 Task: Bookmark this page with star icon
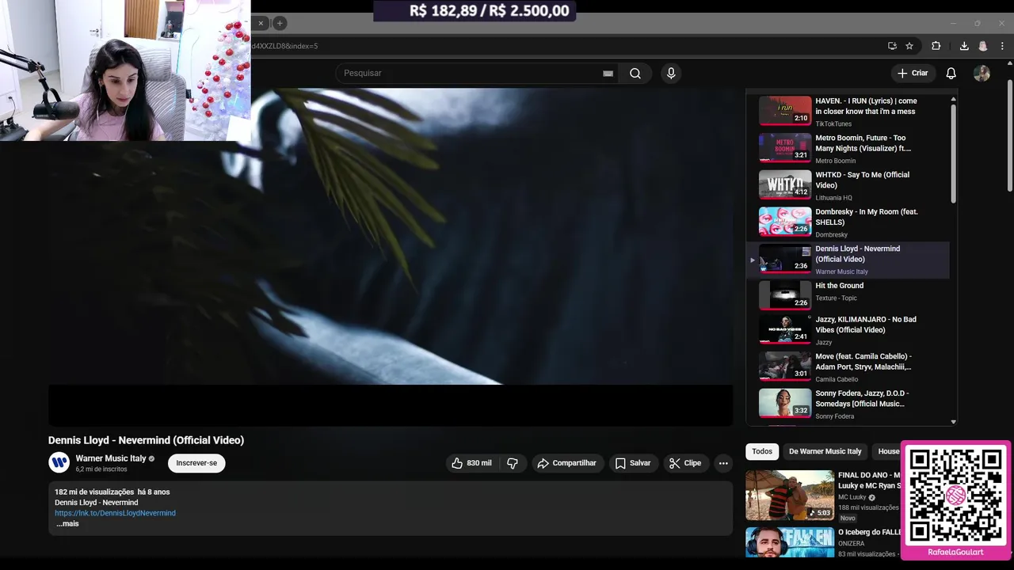pyautogui.click(x=909, y=46)
